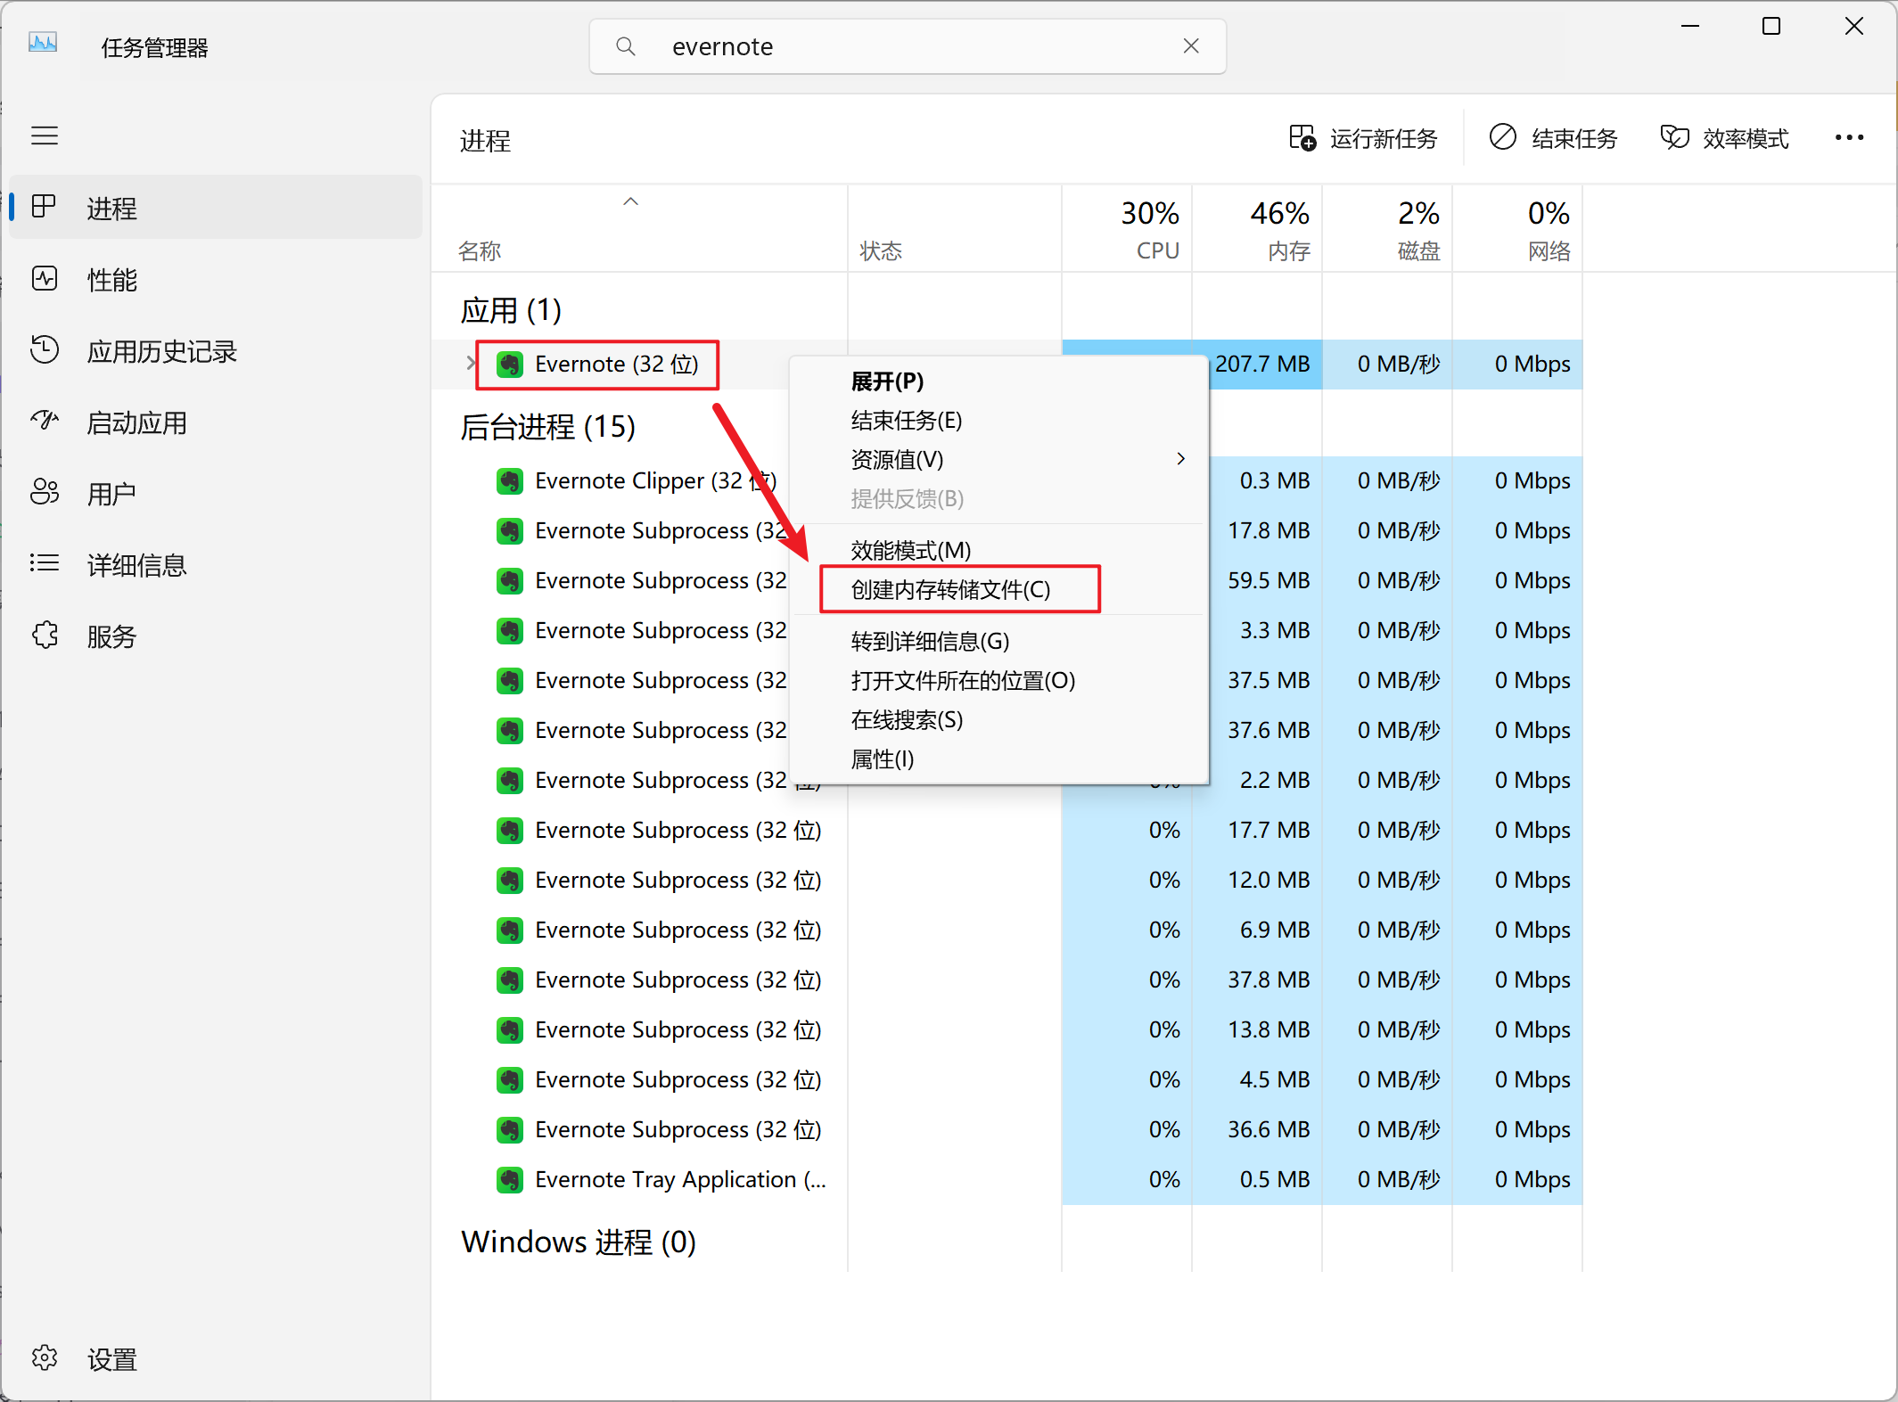1898x1402 pixels.
Task: Toggle the hamburger navigation menu
Action: pos(45,136)
